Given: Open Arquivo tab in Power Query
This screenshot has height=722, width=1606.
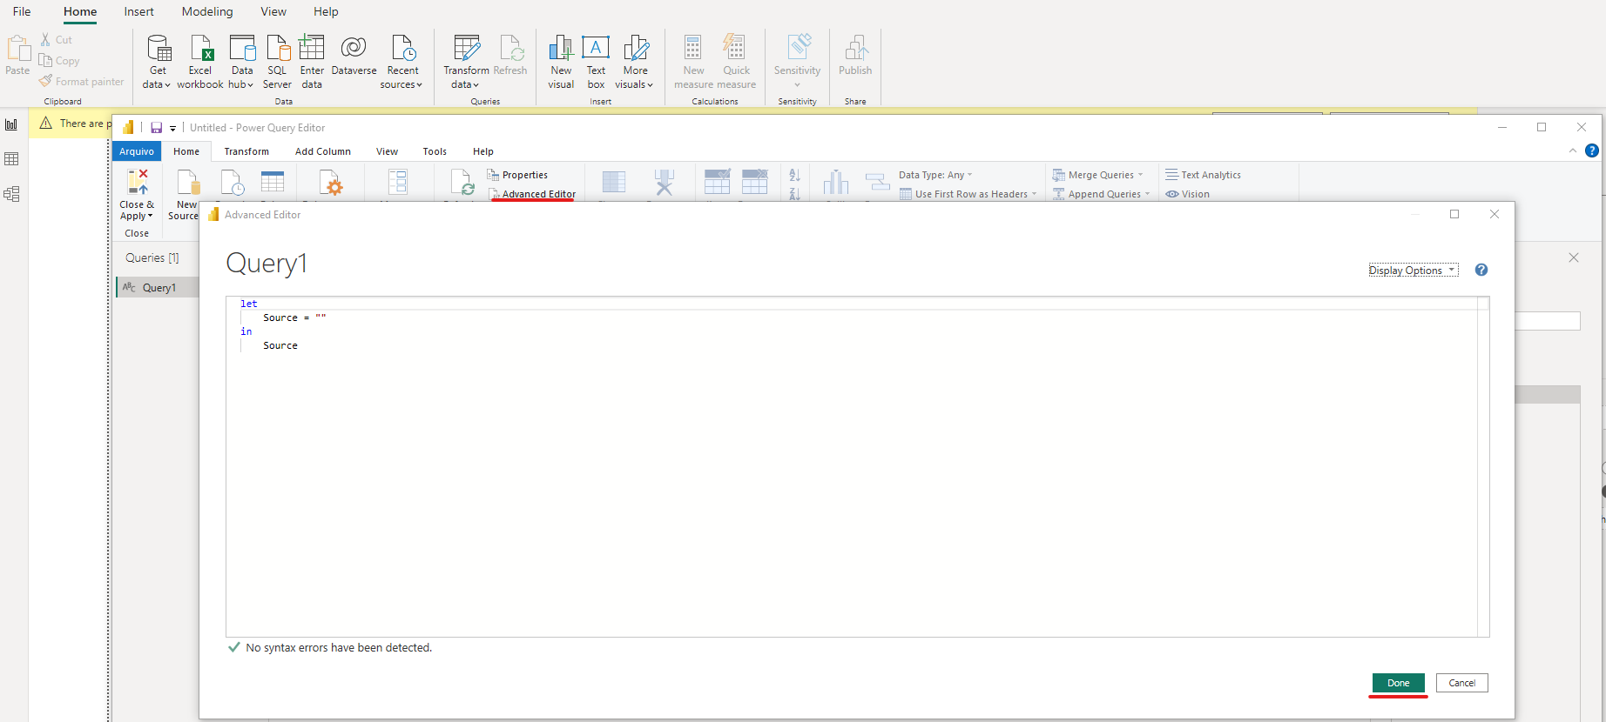Looking at the screenshot, I should point(137,151).
